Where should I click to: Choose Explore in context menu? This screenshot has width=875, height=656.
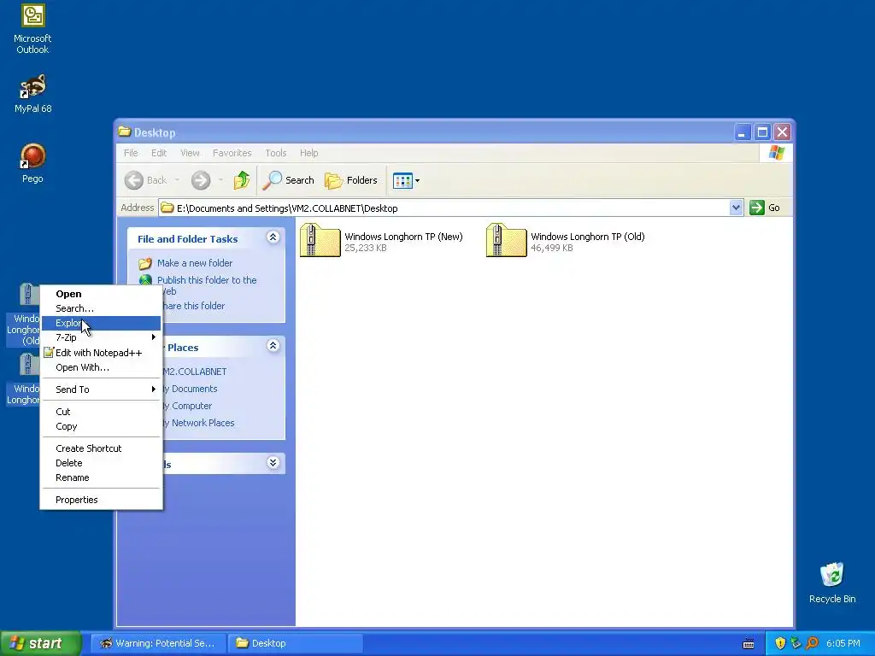(x=101, y=323)
